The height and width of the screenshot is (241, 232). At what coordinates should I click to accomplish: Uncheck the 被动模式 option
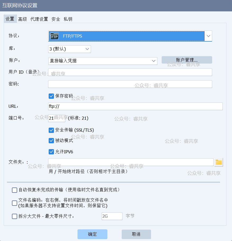pyautogui.click(x=51, y=141)
